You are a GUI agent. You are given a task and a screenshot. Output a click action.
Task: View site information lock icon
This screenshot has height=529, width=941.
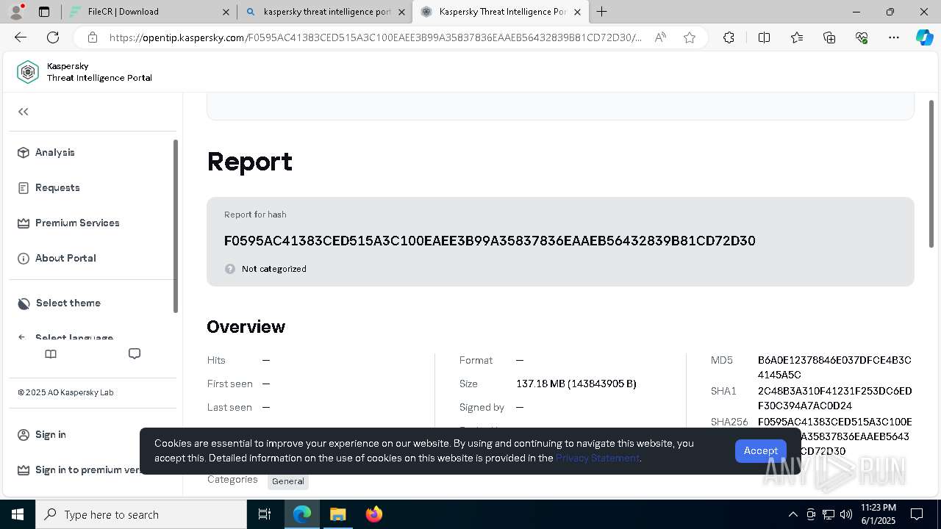[x=92, y=37]
